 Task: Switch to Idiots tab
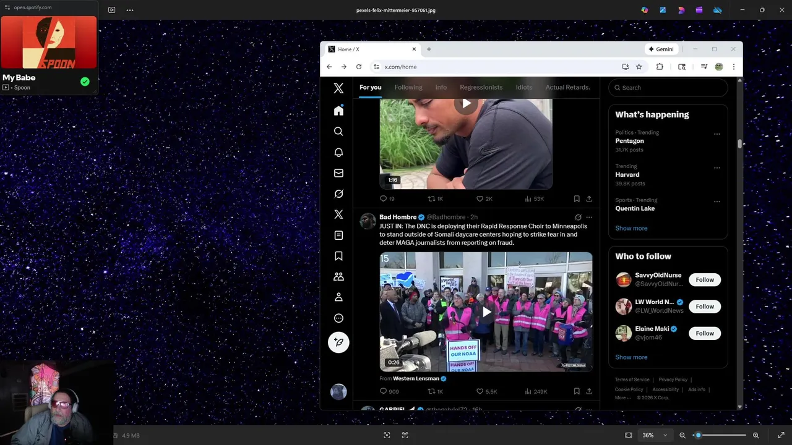524,87
